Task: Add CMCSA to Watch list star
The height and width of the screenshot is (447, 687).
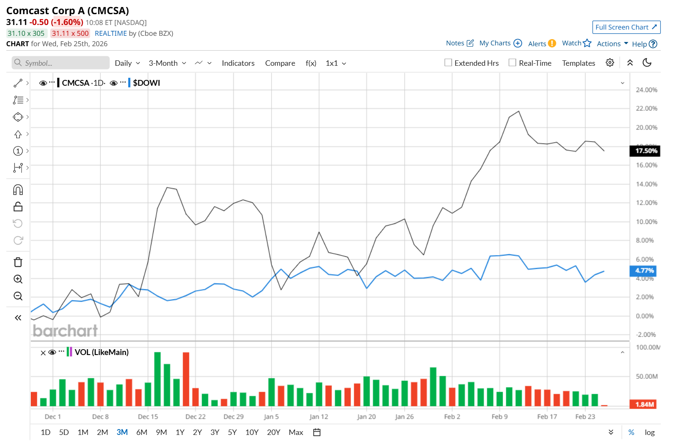Action: [587, 43]
